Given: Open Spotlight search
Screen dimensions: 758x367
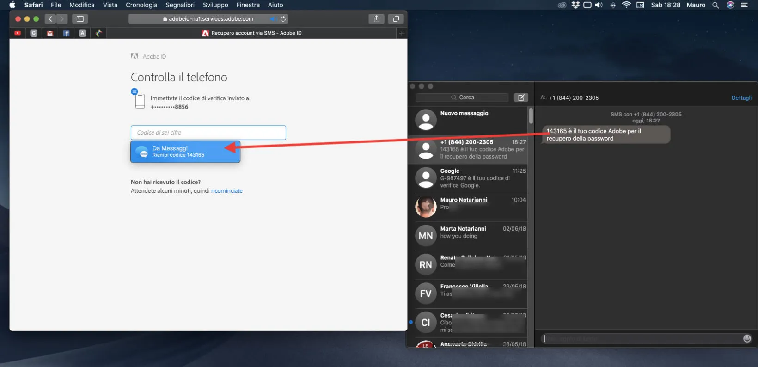Looking at the screenshot, I should (x=715, y=5).
